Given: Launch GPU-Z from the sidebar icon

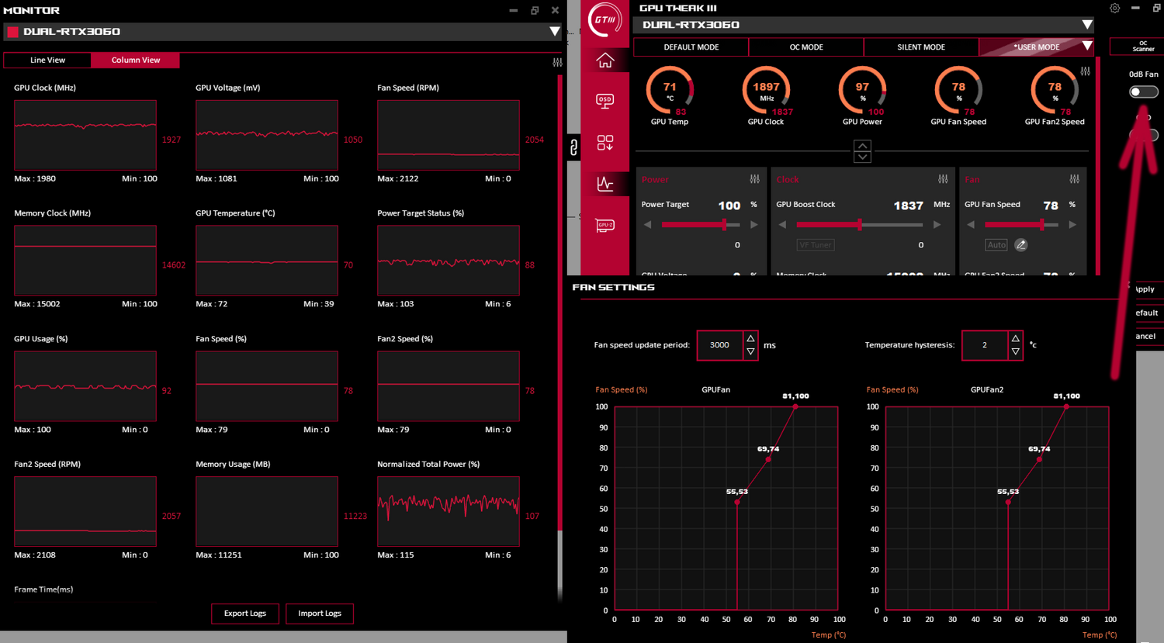Looking at the screenshot, I should 605,225.
